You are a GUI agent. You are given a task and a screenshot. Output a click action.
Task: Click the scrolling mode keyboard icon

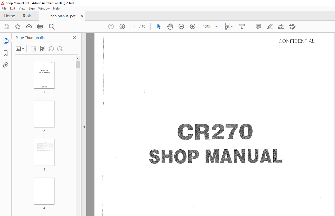[x=242, y=26]
